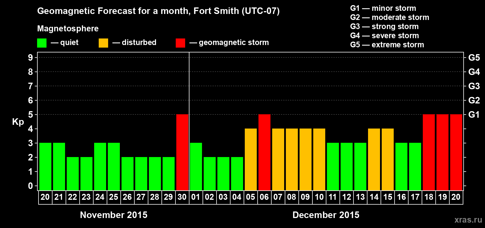Click the 'Kp' axis label
The width and height of the screenshot is (485, 228).
(x=18, y=122)
